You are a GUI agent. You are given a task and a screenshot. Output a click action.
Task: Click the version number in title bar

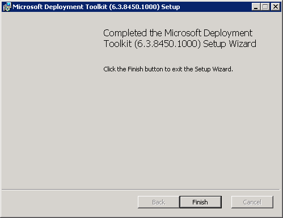[134, 7]
